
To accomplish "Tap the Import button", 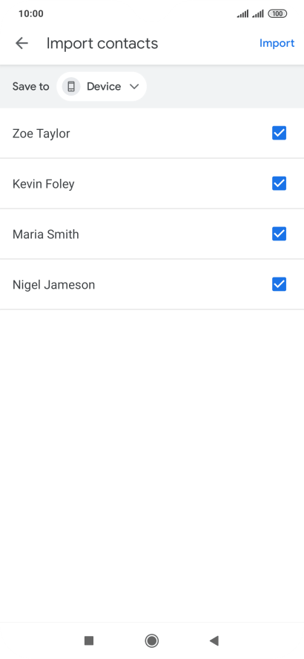I will tap(277, 43).
